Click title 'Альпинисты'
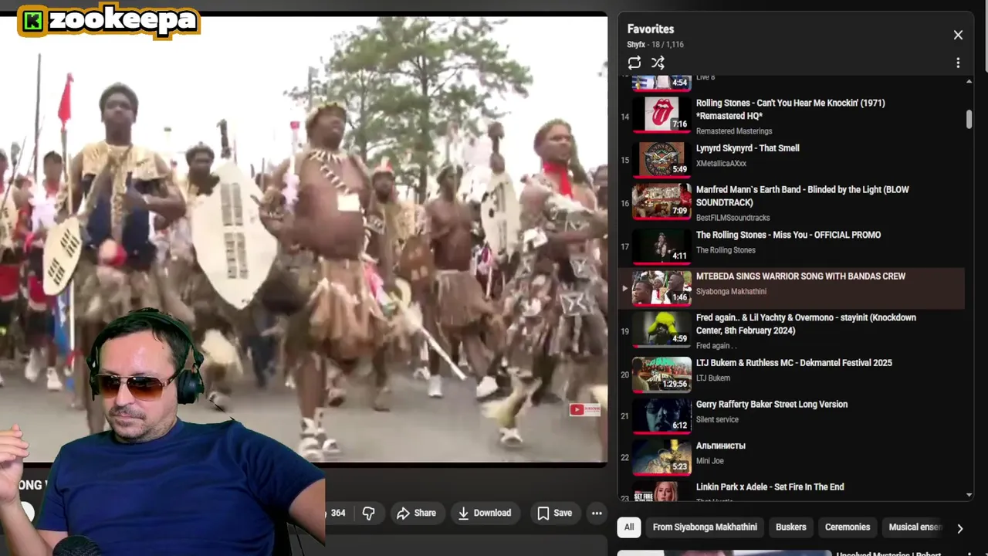The image size is (988, 556). coord(720,446)
